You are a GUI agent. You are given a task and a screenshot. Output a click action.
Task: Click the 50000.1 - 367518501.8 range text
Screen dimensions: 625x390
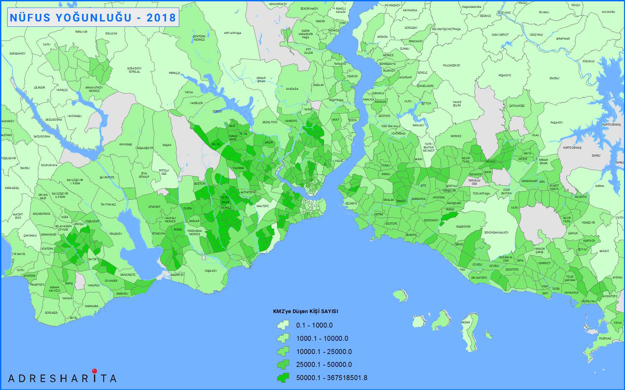tap(331, 378)
